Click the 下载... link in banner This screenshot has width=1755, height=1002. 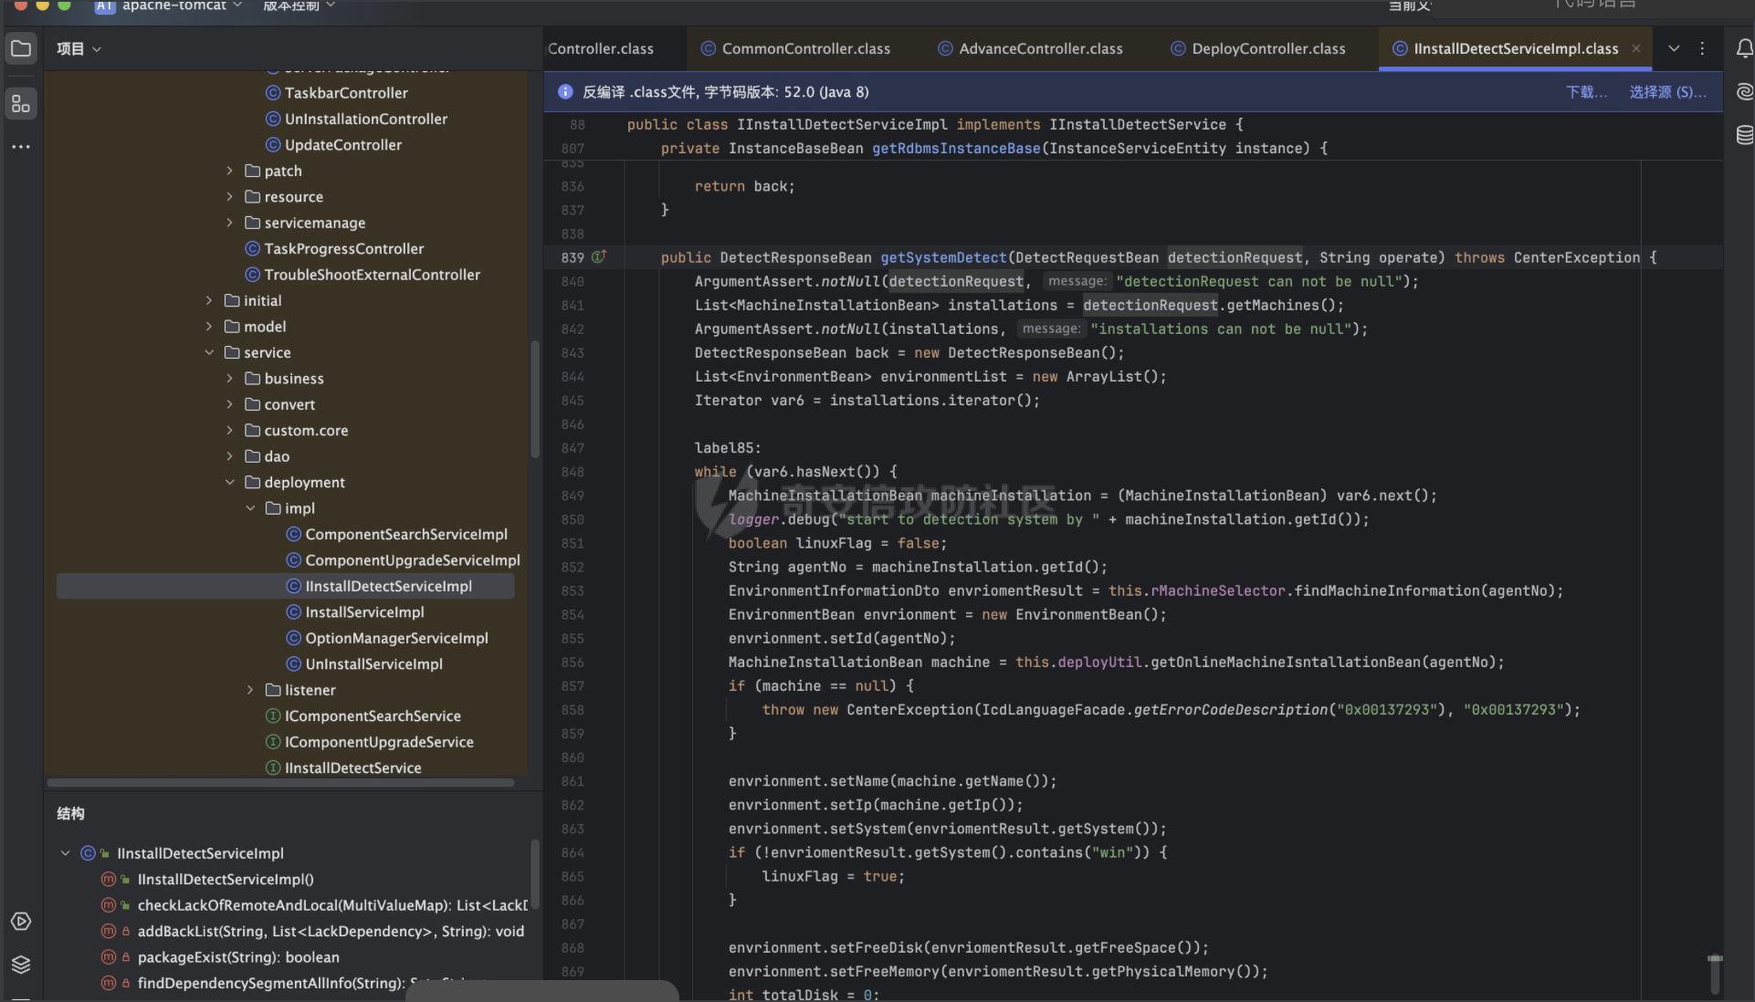pyautogui.click(x=1586, y=92)
